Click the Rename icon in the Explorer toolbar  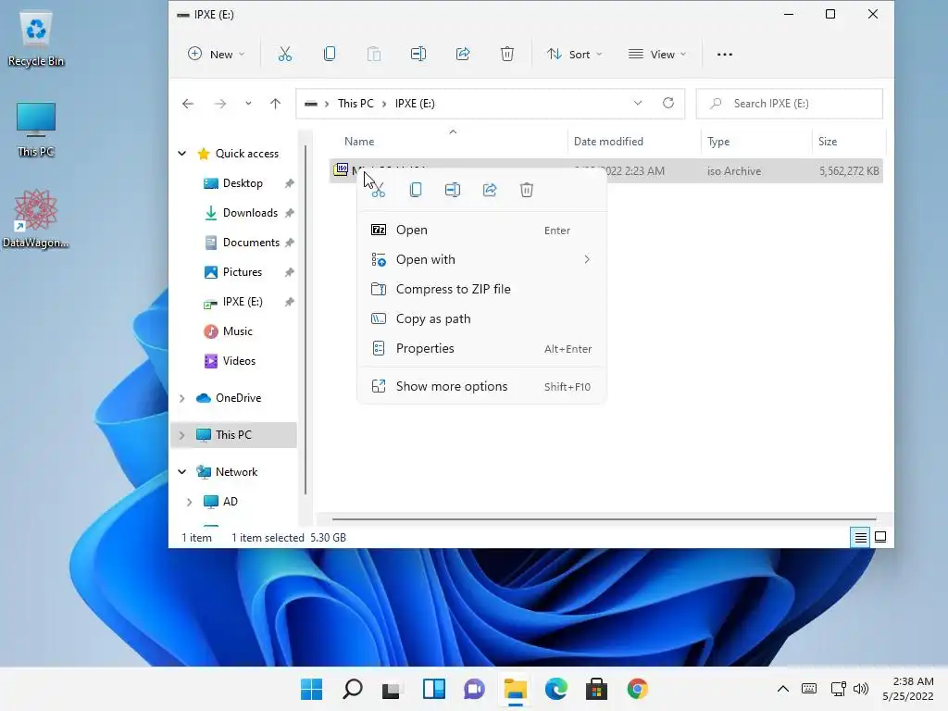tap(418, 55)
